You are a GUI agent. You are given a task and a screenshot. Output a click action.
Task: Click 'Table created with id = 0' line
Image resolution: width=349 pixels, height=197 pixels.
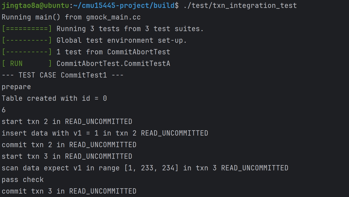click(x=54, y=98)
